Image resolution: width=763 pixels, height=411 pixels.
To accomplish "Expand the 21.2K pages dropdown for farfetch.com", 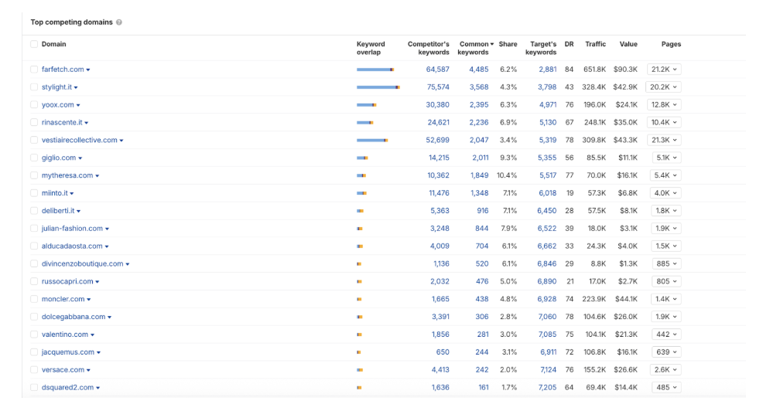I will (x=664, y=70).
